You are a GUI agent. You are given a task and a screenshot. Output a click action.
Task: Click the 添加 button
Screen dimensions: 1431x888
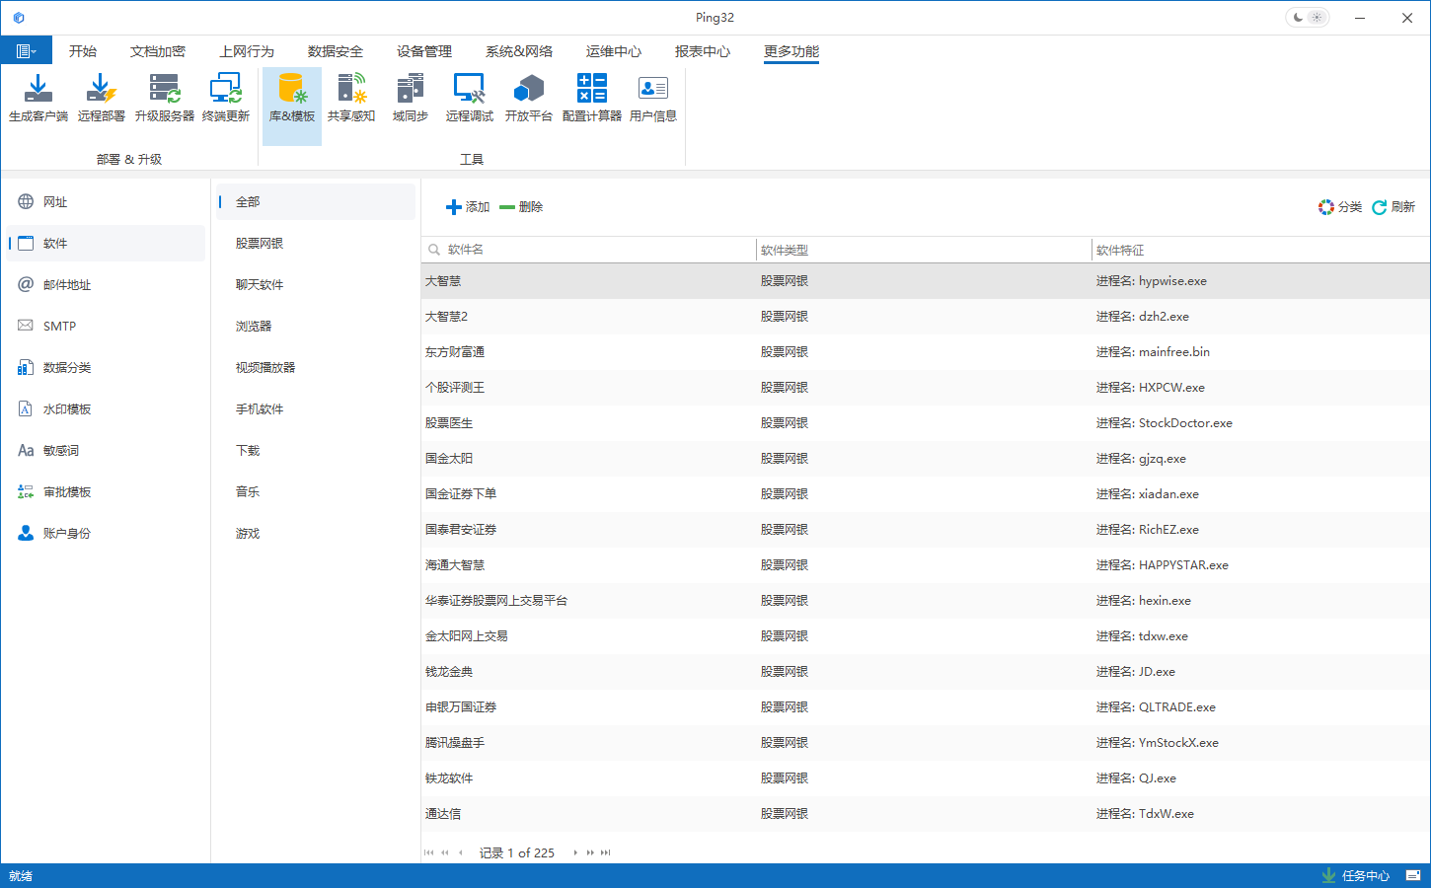point(468,207)
